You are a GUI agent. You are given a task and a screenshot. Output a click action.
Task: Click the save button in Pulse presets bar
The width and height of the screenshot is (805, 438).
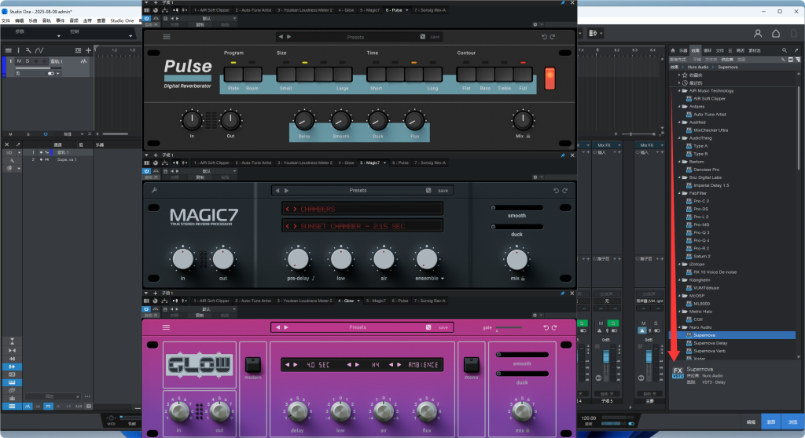pos(435,37)
